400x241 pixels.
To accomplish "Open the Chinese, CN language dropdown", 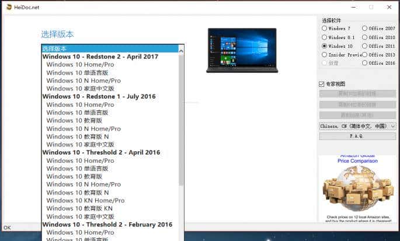I will click(357, 126).
